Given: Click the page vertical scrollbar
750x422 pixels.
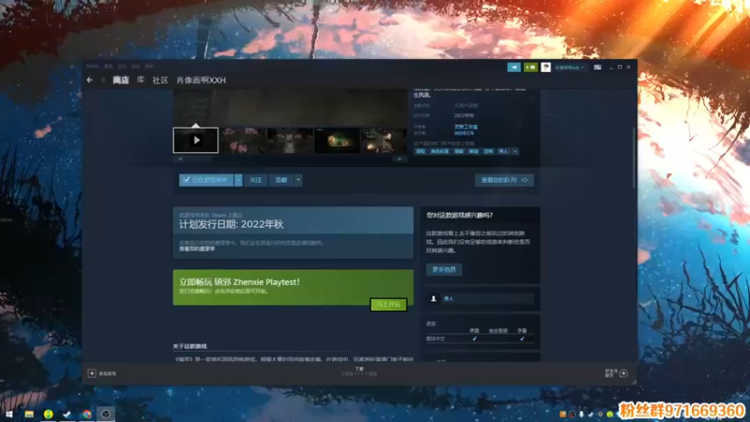Looking at the screenshot, I should point(635,158).
